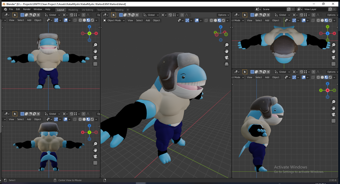Toggle camera view icon in perspective viewport
The width and height of the screenshot is (340, 184).
(227, 58)
